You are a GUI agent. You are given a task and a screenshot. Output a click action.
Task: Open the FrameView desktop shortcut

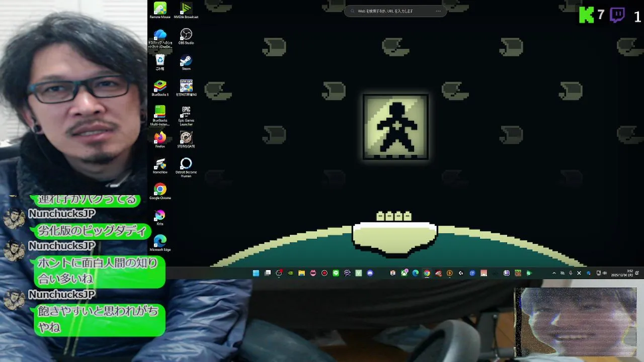[160, 166]
